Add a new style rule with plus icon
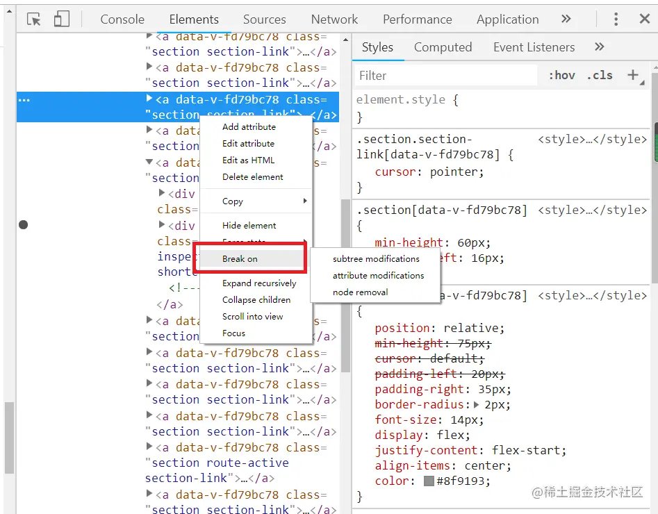The height and width of the screenshot is (514, 658). 633,75
